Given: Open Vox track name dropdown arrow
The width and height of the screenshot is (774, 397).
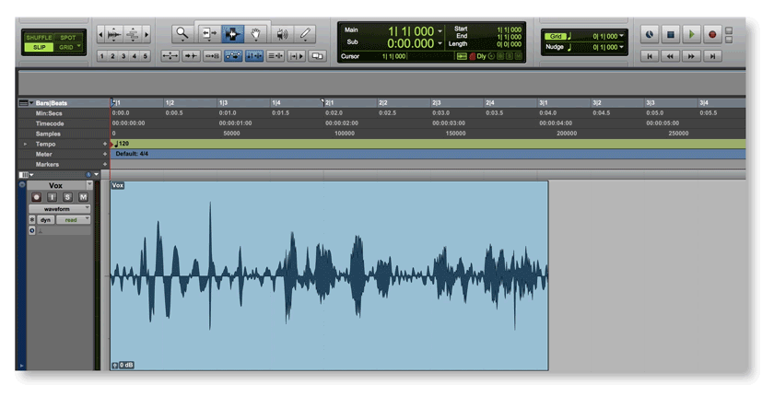Looking at the screenshot, I should click(89, 185).
